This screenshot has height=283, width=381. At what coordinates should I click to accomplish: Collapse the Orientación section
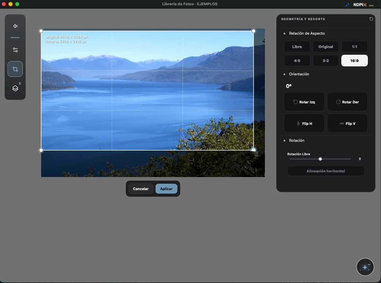click(284, 74)
